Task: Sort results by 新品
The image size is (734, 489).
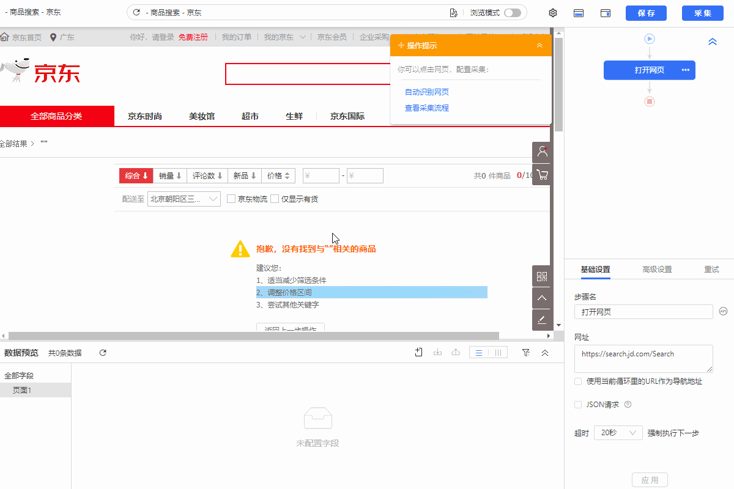Action: (x=245, y=175)
